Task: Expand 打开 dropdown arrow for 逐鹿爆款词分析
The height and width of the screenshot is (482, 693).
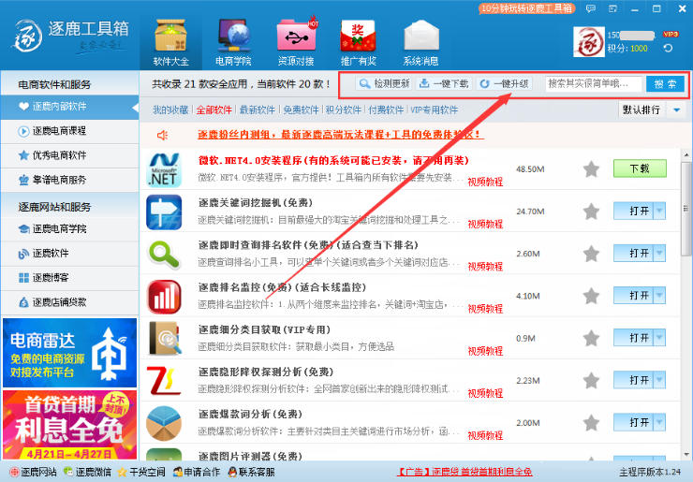Action: pos(659,422)
